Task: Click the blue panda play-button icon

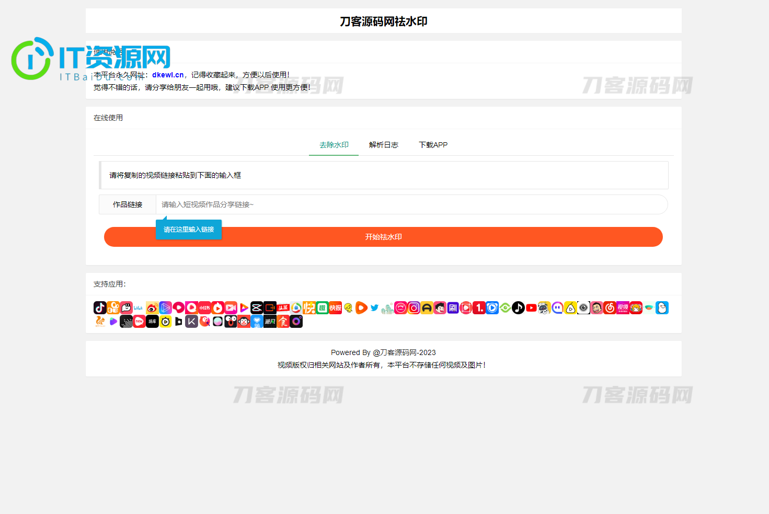Action: [x=492, y=307]
